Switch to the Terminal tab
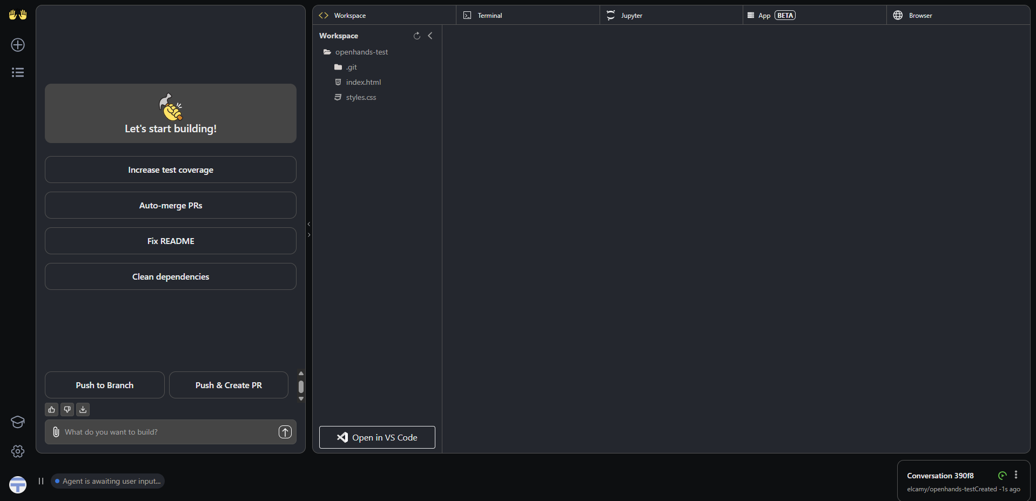The width and height of the screenshot is (1036, 501). tap(489, 16)
